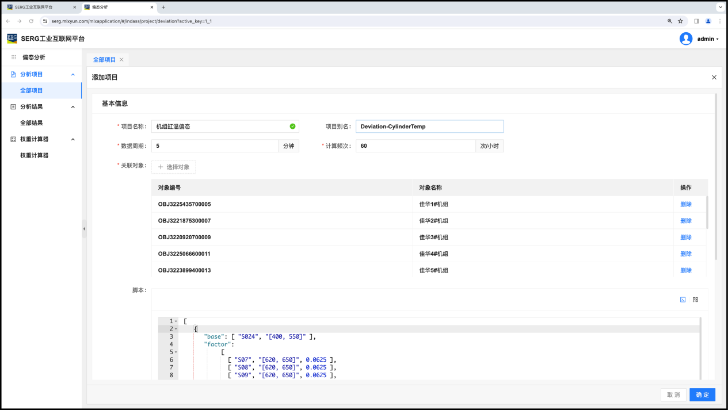Screen dimensions: 728x410
Task: Click the SERG platform logo
Action: coord(12,39)
